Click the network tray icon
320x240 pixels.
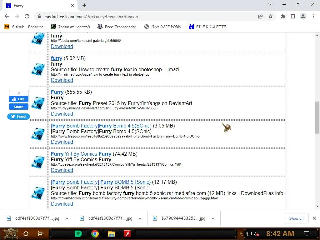(249, 234)
